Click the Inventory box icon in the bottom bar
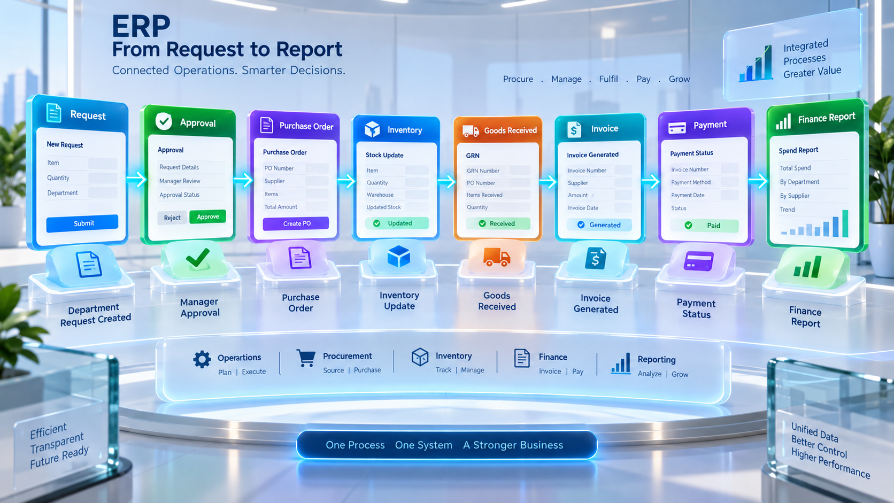894x503 pixels. [x=420, y=357]
